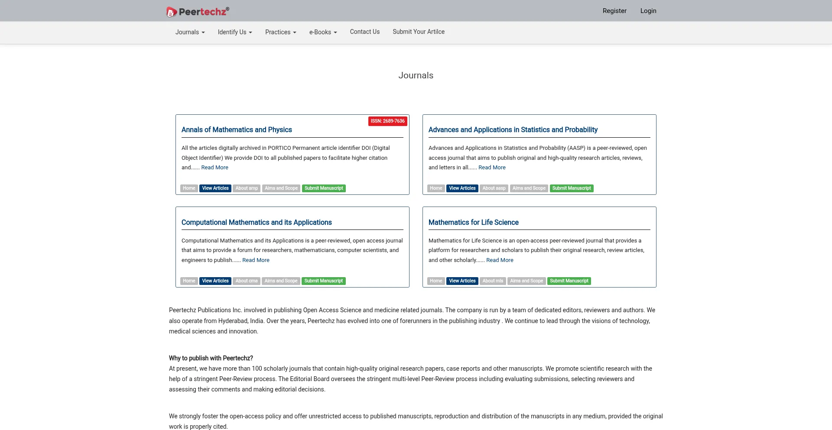The image size is (832, 430).
Task: Open the e-Books dropdown
Action: [x=323, y=32]
